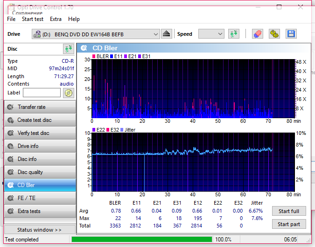Open options via gold gears icon
This screenshot has height=247, width=315.
coord(274,34)
